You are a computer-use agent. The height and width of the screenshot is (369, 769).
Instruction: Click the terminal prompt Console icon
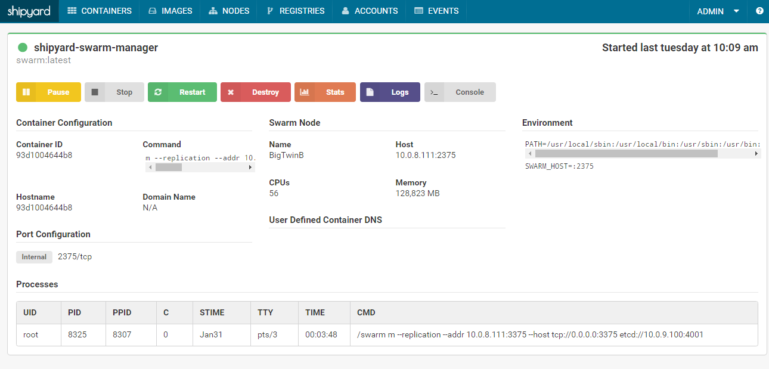[x=435, y=92]
